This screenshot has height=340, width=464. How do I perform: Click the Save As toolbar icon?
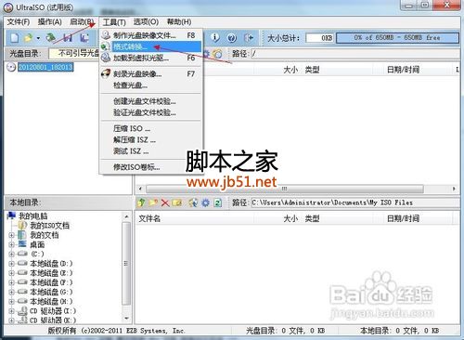84,38
